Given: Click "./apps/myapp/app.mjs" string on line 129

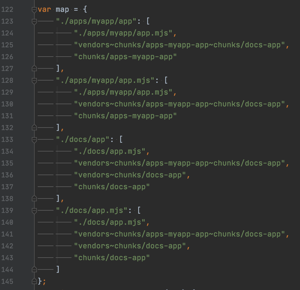Looking at the screenshot, I should (123, 92).
